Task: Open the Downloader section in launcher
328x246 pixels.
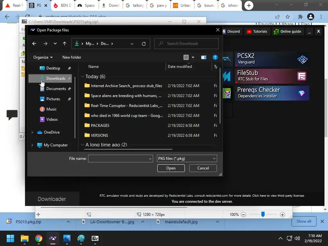Action: 52,199
